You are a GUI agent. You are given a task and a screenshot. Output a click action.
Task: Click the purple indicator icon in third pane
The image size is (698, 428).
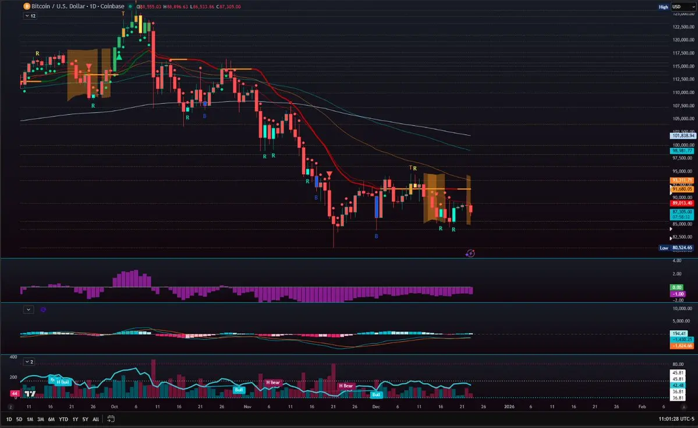click(43, 309)
